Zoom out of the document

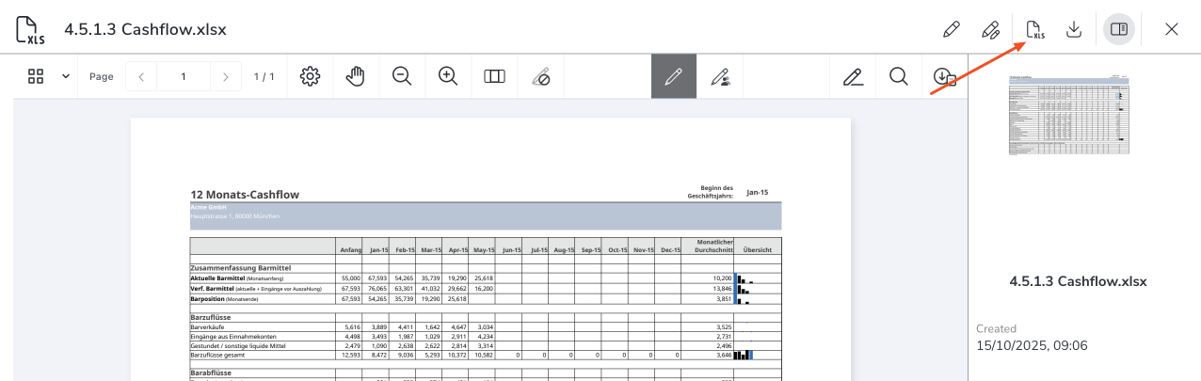coord(402,77)
